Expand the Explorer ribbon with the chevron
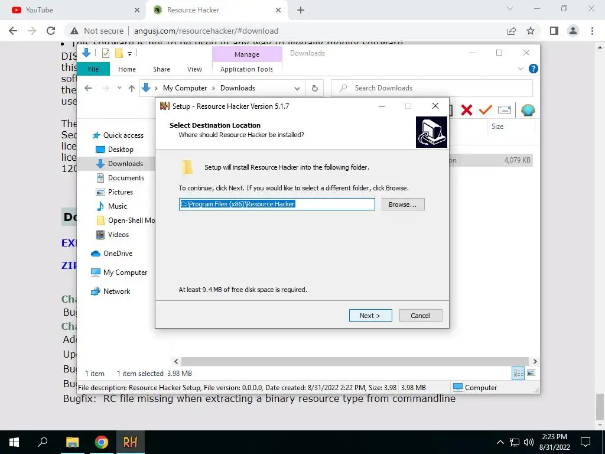The height and width of the screenshot is (454, 605). click(520, 69)
